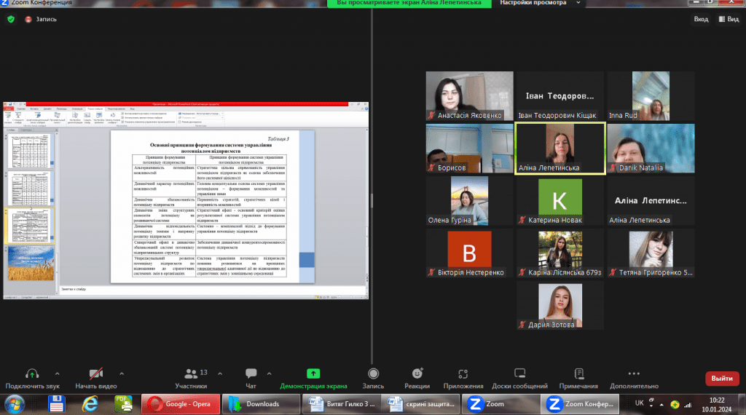This screenshot has height=415, width=746.
Task: Open the Реакции reactions icon
Action: point(417,373)
